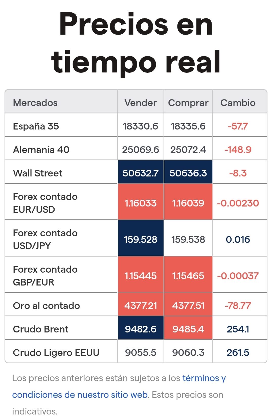Select the España 35 market row
Image resolution: width=270 pixels, height=417 pixels.
point(136,126)
